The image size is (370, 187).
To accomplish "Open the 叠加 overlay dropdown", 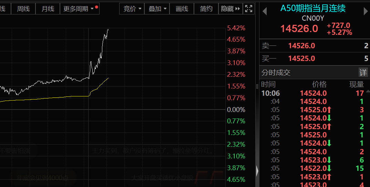I will pos(157,9).
